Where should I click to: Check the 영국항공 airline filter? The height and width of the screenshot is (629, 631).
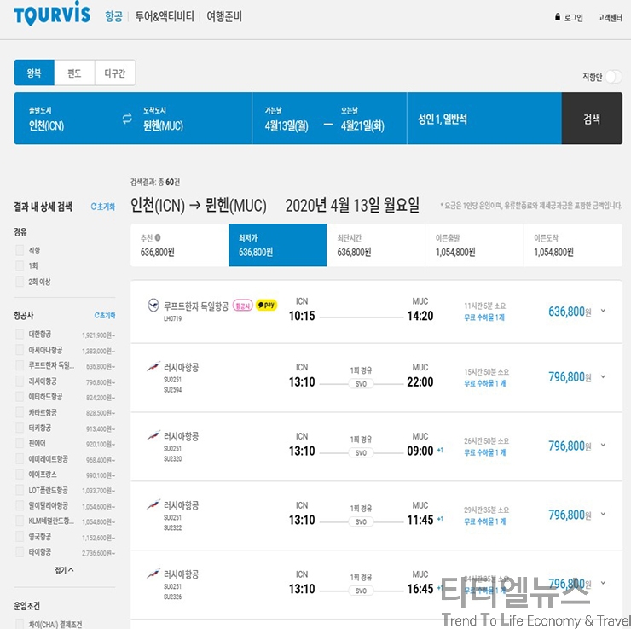[20, 537]
